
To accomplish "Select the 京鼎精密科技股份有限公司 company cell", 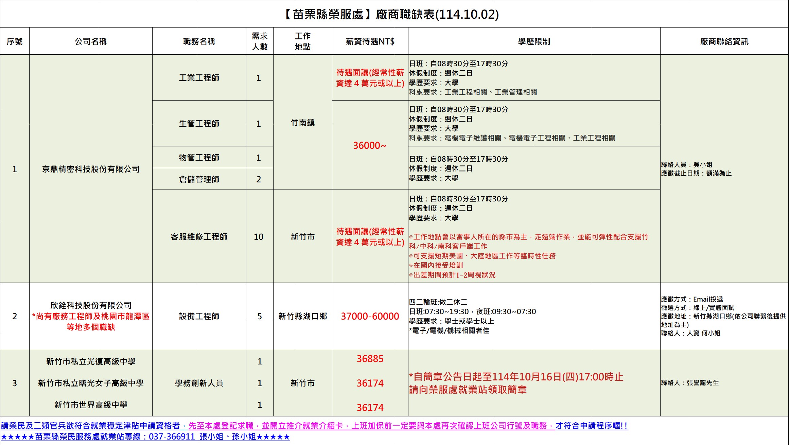I will [91, 169].
